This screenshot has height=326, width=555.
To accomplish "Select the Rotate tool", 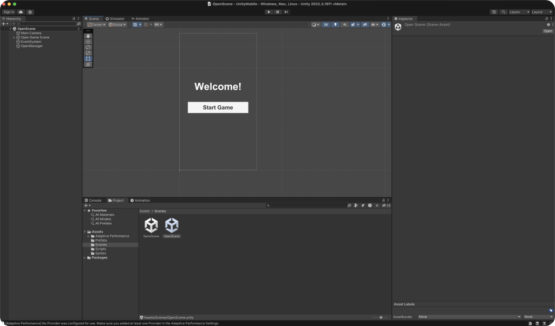I will (x=88, y=48).
